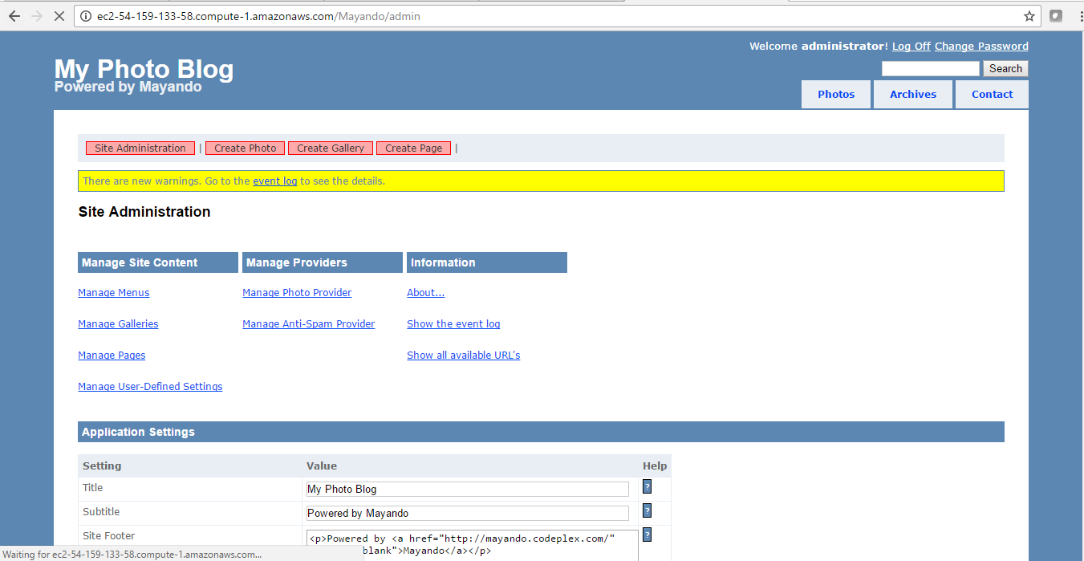Click the browser back arrow
Screen dimensions: 1084x561
click(x=14, y=16)
